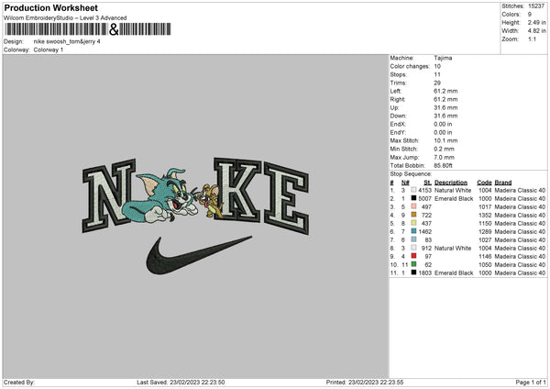This screenshot has width=550, height=389.
Task: Click the code 1352 cell
Action: pyautogui.click(x=485, y=215)
